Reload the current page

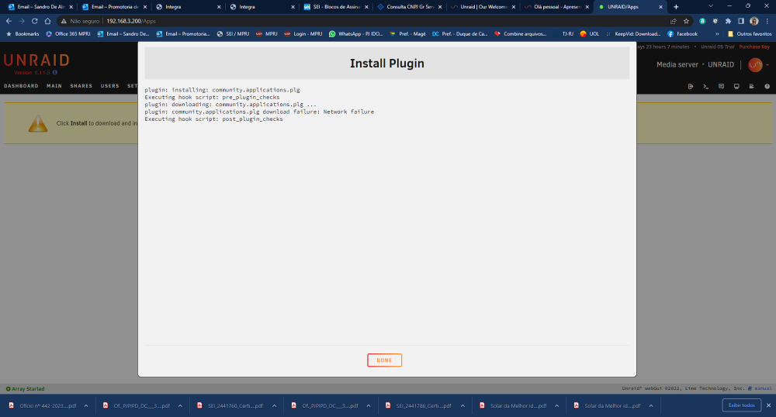pos(35,21)
